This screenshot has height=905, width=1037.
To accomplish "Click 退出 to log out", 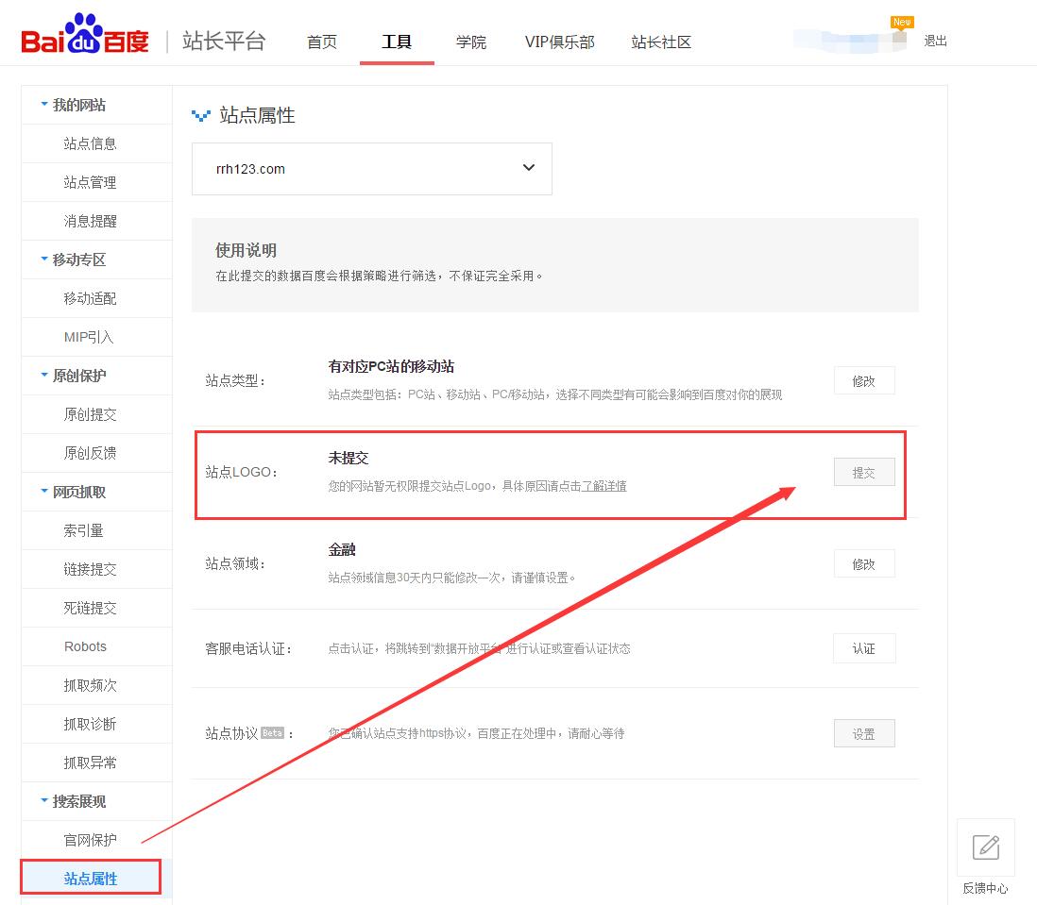I will click(934, 41).
